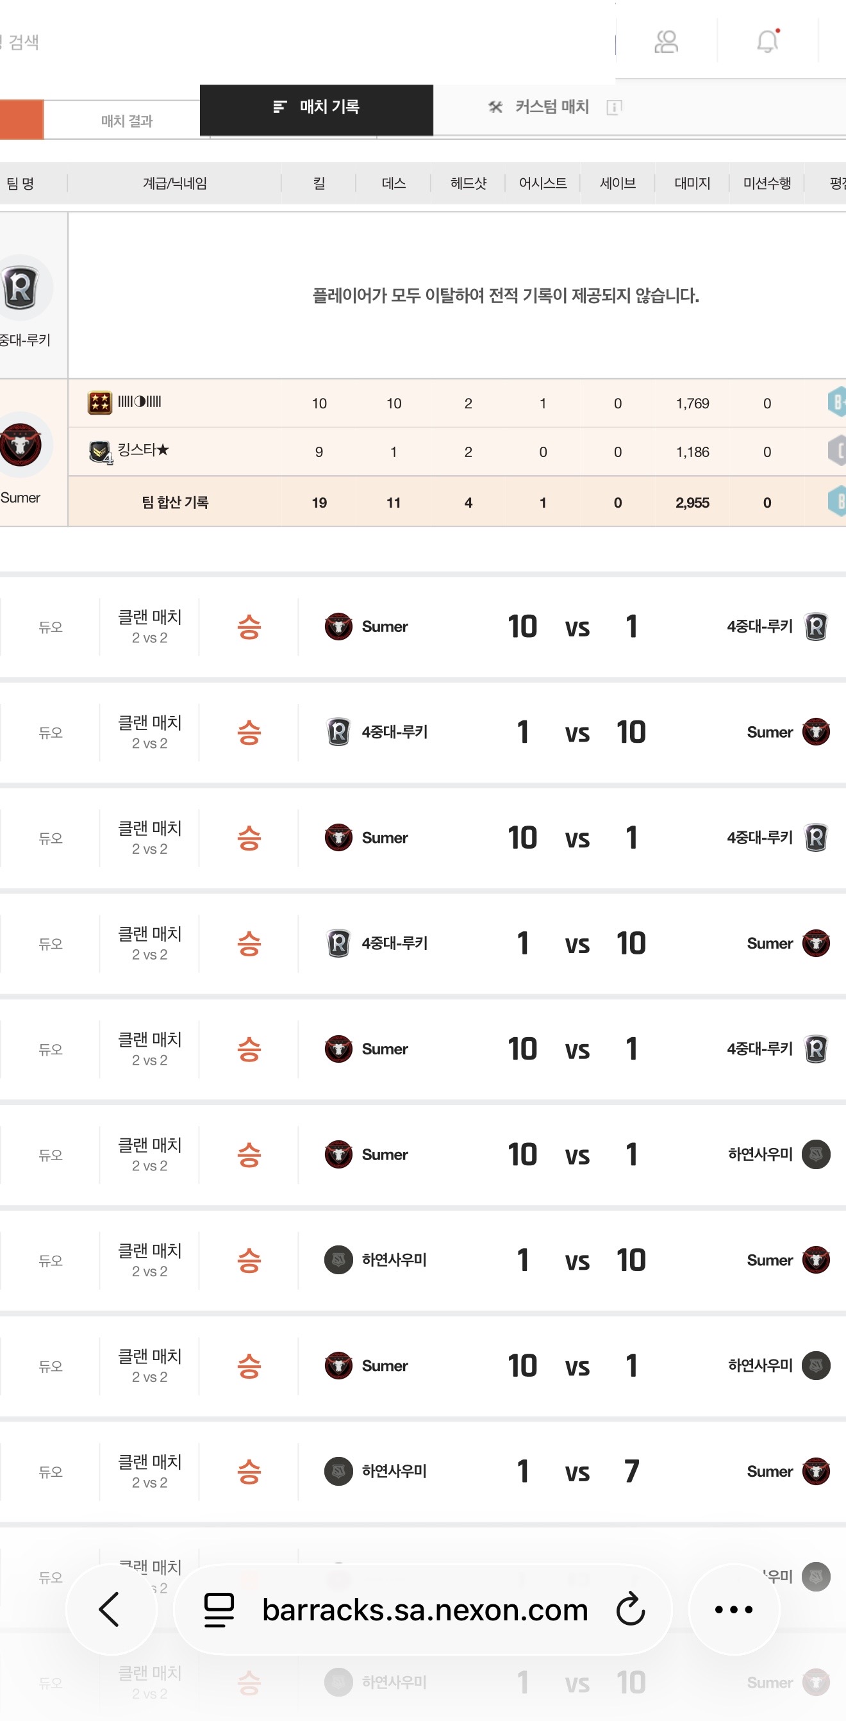Open the 매치 결과 tab
Viewport: 846px width, 1721px height.
click(127, 121)
